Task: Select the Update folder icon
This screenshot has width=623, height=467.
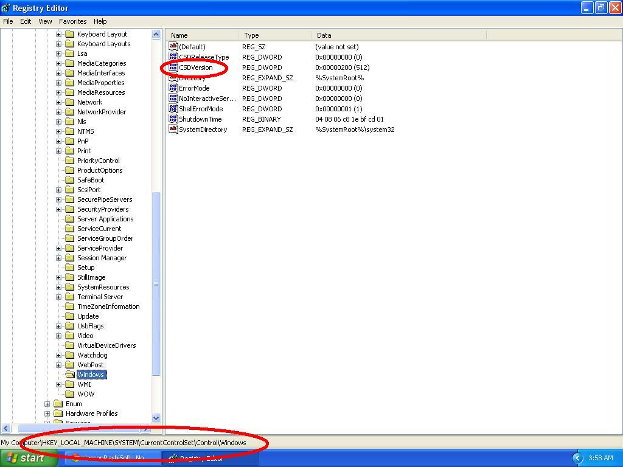Action: click(69, 316)
